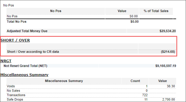
Task: Click the Adjusted Total Money Due row
Action: 91,31
